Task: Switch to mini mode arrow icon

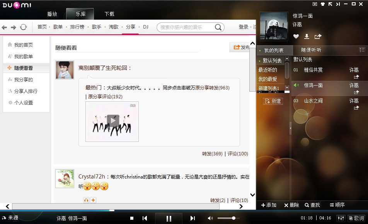Action: tap(330, 4)
